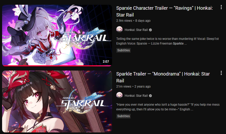Open the Sparxie trailer three-dot menu
This screenshot has width=226, height=134.
[221, 7]
